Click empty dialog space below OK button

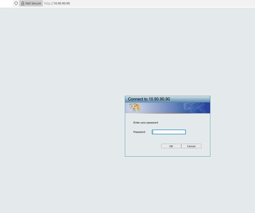[171, 152]
